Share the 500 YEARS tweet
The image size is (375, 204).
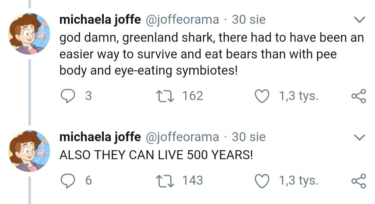click(x=358, y=180)
